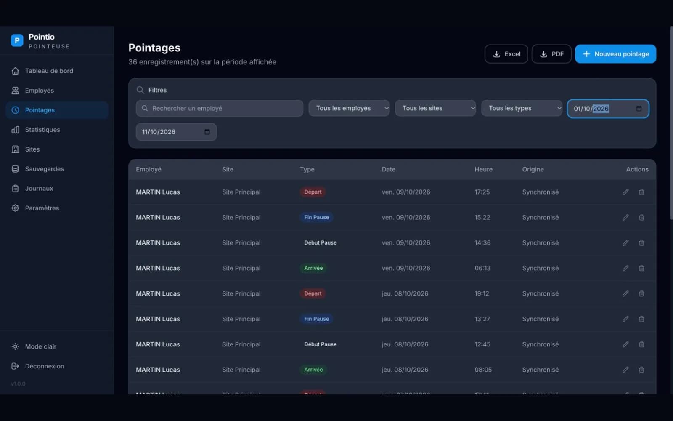The image size is (673, 421).
Task: Delete the 14:36 Début Pause entry
Action: (641, 243)
